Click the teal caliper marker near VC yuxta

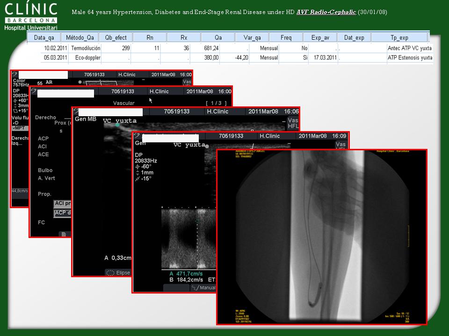point(117,125)
